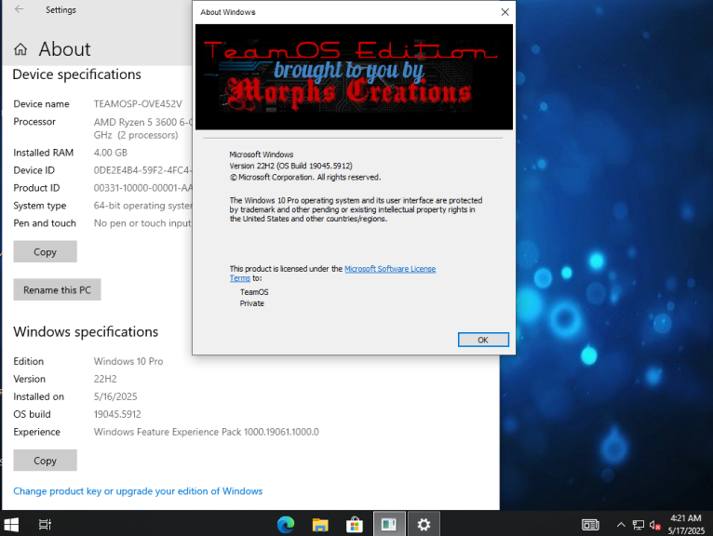
Task: Select OS build 19045.5912 in Settings
Action: tap(117, 414)
